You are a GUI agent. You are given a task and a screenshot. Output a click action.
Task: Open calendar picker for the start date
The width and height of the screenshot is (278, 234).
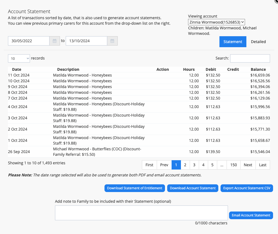point(54,41)
